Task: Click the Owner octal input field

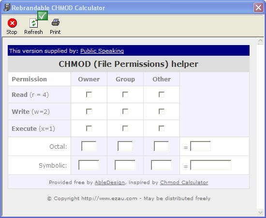Action: [89, 146]
